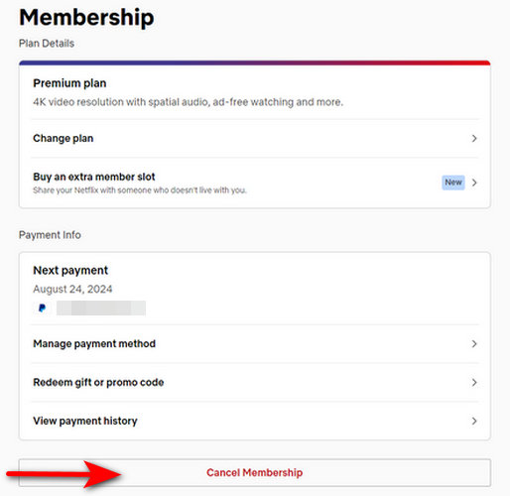Click the chevron next to the New badge
This screenshot has height=496, width=510.
point(474,183)
